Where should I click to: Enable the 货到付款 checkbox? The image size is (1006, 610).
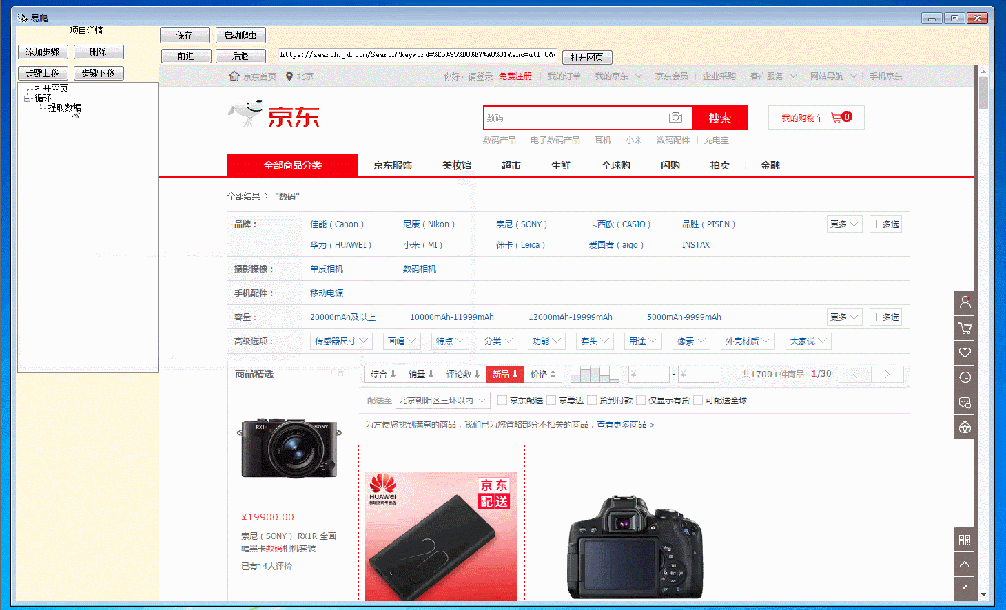point(592,400)
